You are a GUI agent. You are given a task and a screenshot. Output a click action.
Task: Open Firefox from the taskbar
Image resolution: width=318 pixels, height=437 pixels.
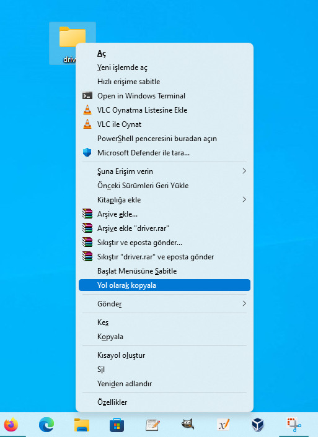coord(11,425)
